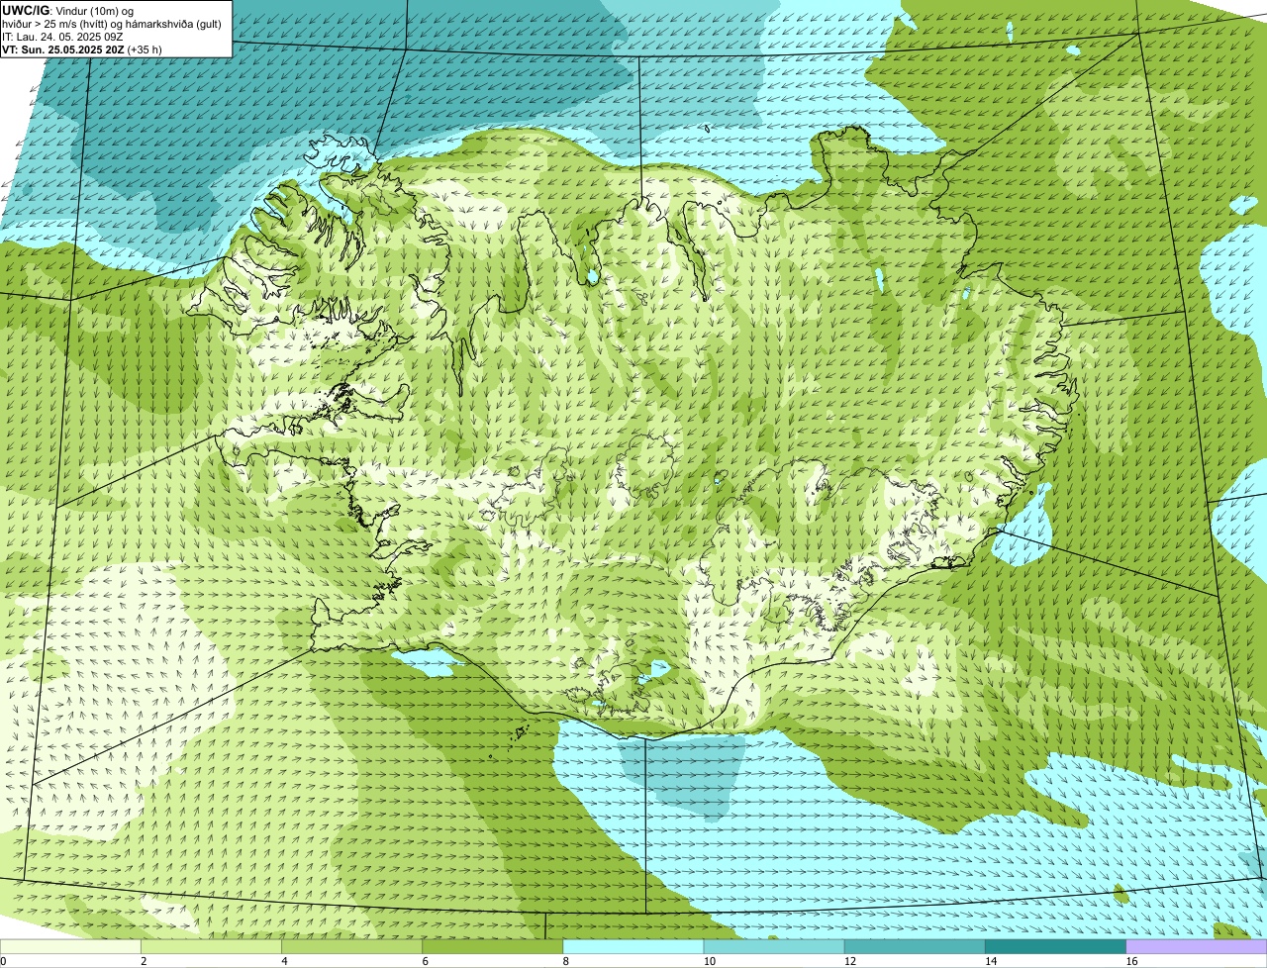Click the legend scale label "2"
Screen dimensions: 1267x968
144,961
